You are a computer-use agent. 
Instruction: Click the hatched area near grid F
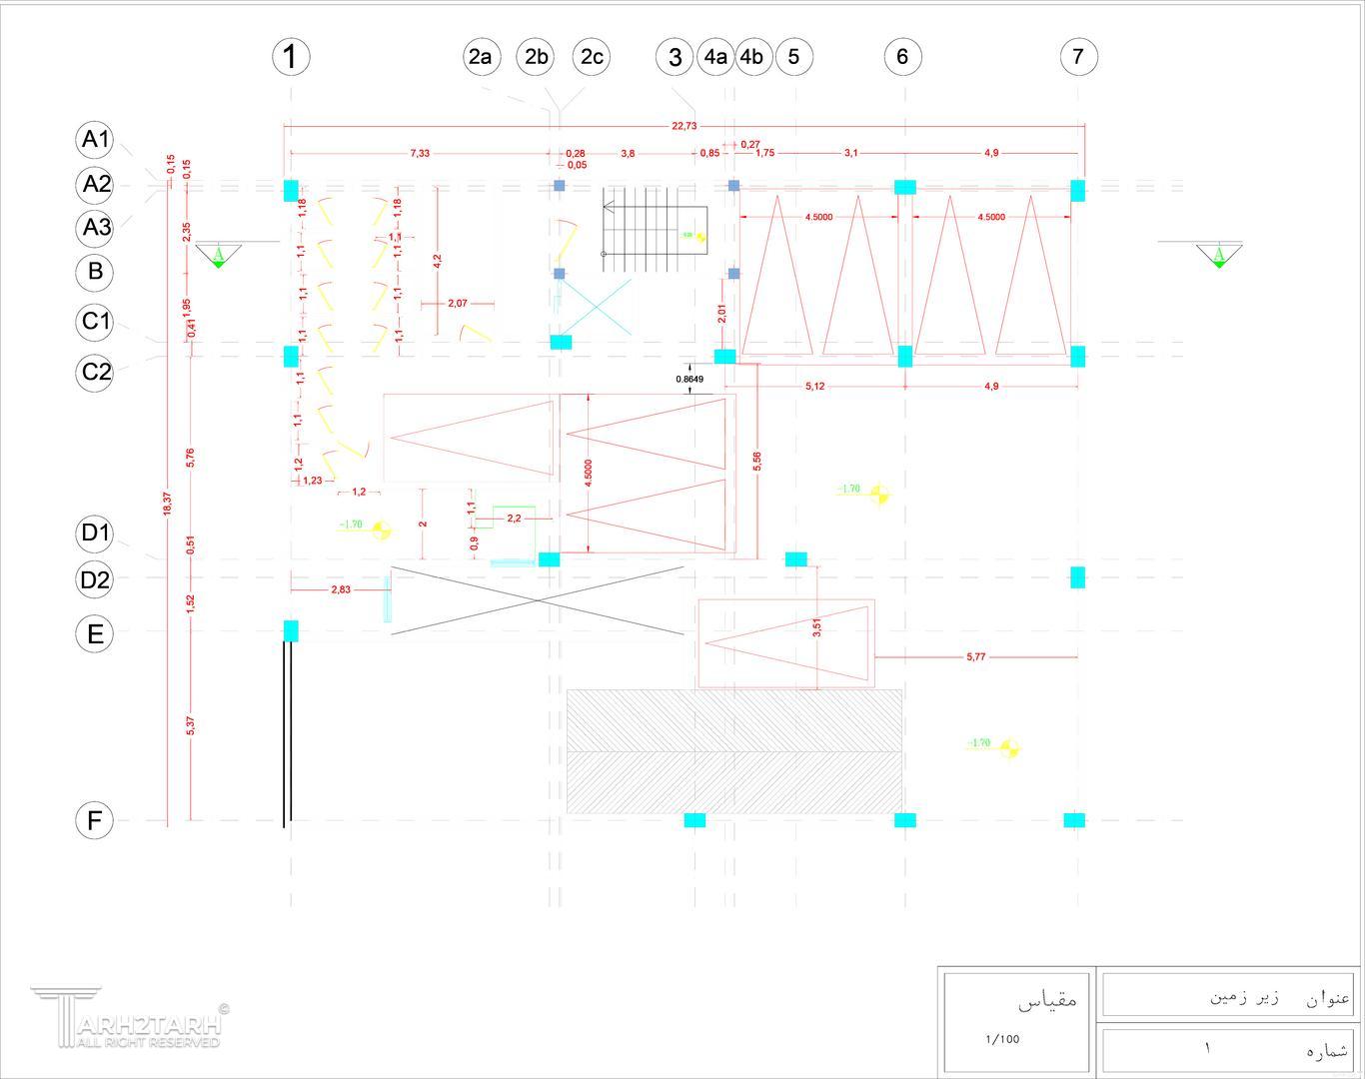tap(734, 751)
